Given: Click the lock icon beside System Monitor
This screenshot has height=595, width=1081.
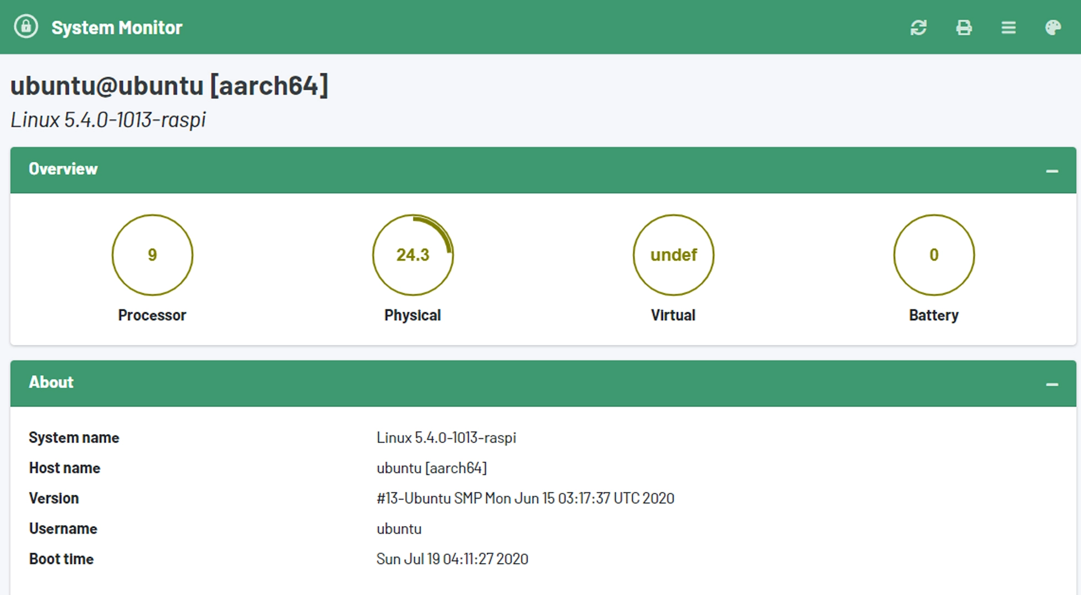Looking at the screenshot, I should coord(26,26).
